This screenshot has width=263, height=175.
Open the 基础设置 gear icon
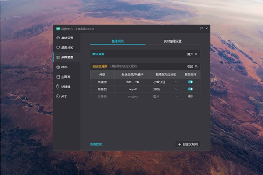point(58,38)
